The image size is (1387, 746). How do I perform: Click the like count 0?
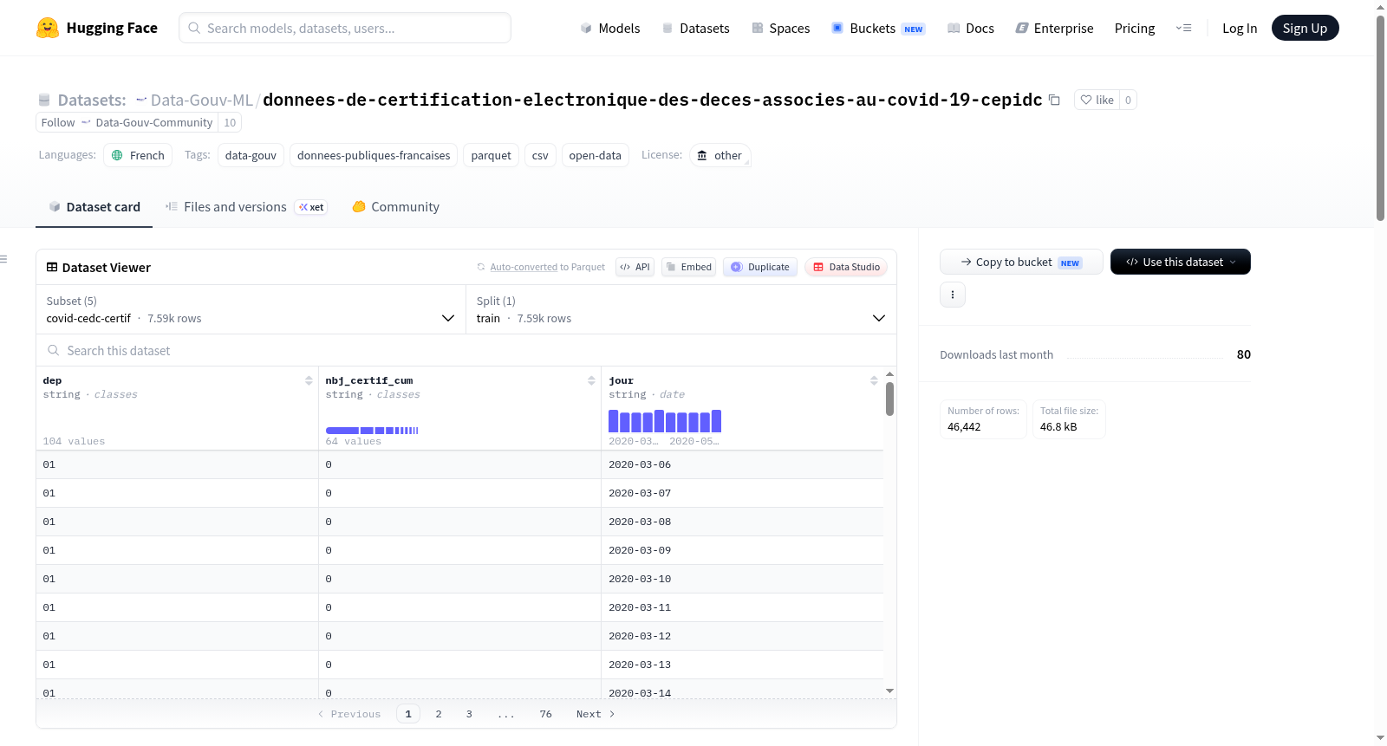(1128, 100)
